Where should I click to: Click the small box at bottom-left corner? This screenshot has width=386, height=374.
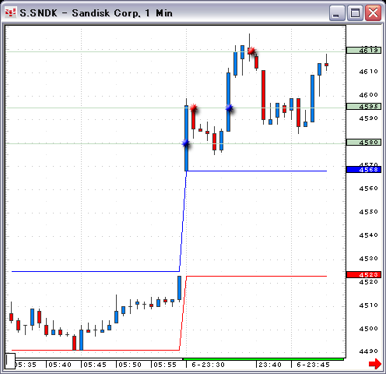point(10,361)
